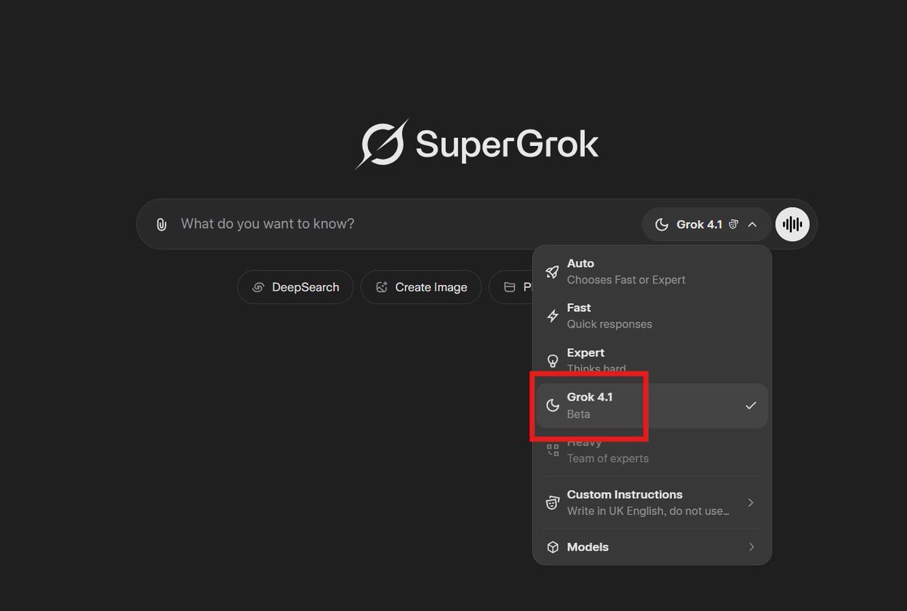Open the Models submenu
Viewport: 907px width, 611px height.
point(652,547)
